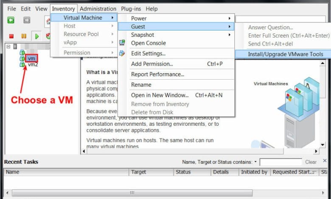
Task: Open the Help menu
Action: (151, 9)
